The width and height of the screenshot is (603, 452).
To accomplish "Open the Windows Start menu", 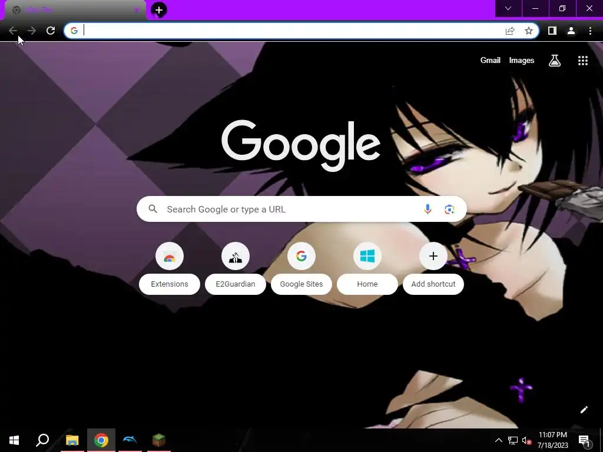I will tap(14, 440).
